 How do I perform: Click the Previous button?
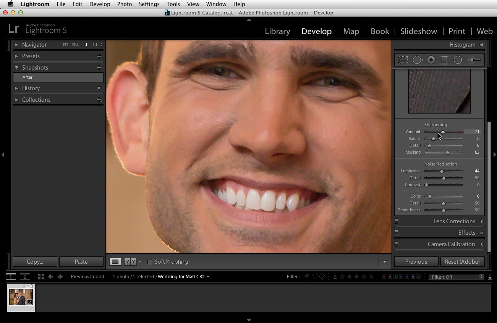point(416,262)
